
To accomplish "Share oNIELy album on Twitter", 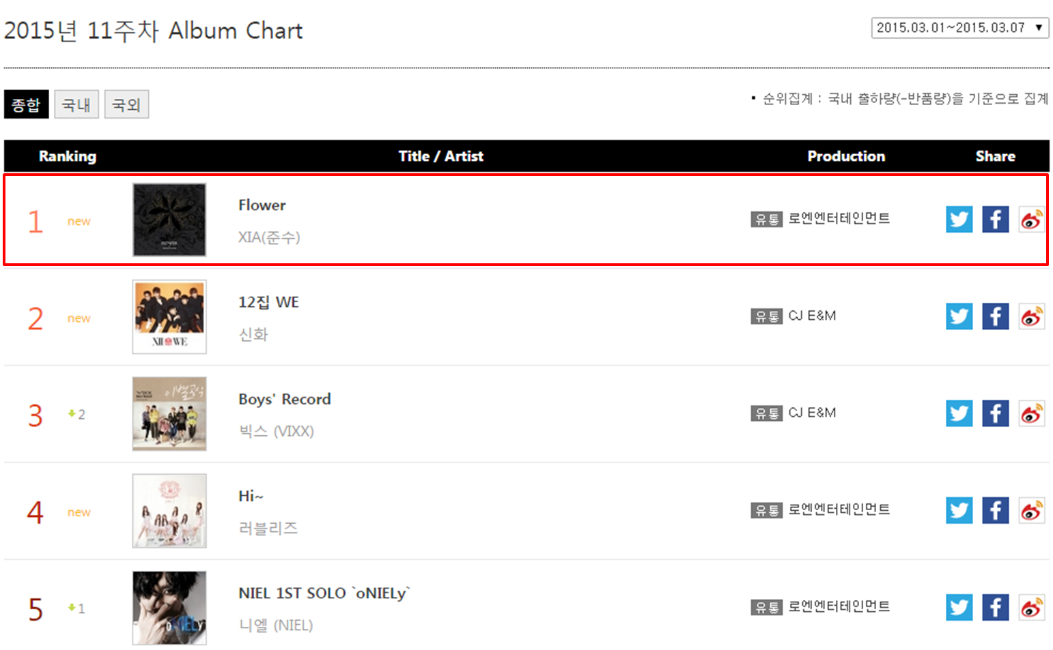I will (959, 607).
